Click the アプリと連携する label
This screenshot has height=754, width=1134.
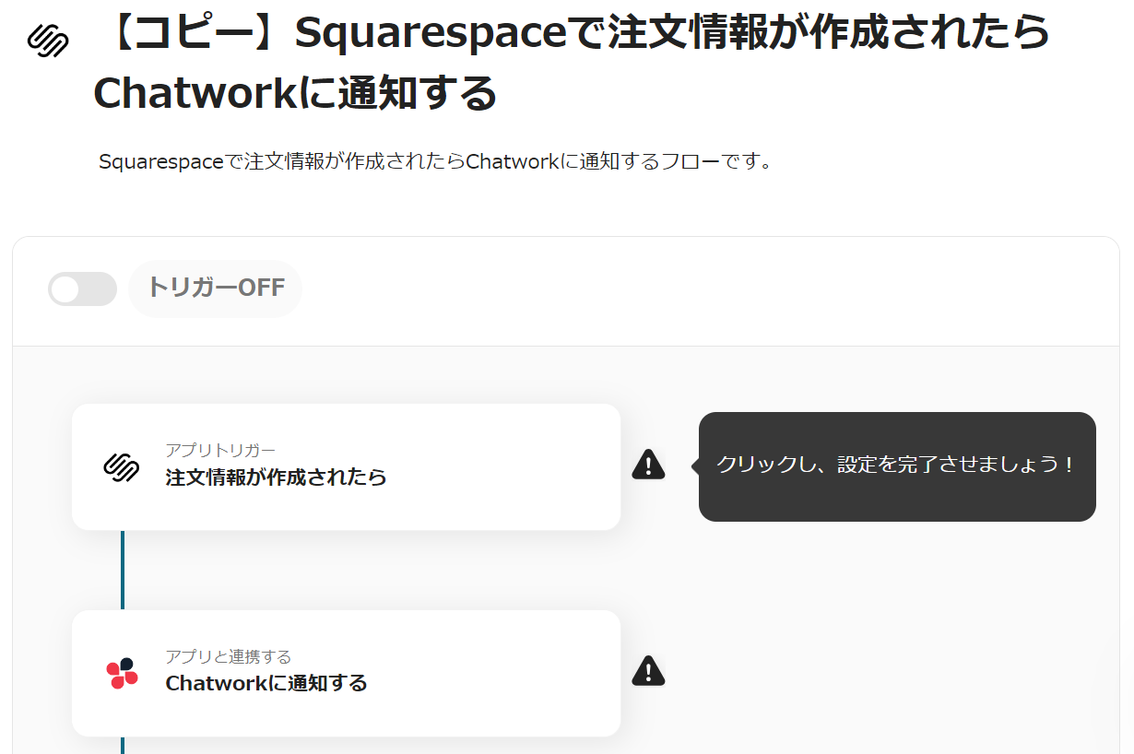point(228,656)
